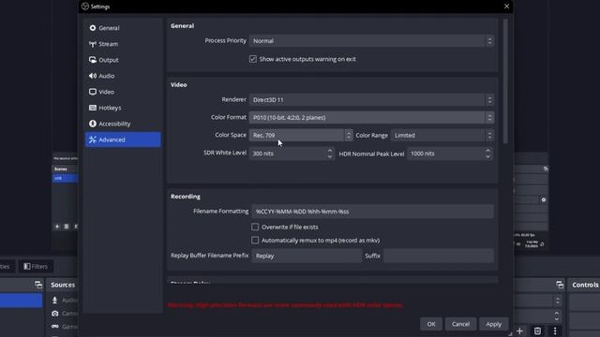
Task: Enable Automatically remux to mp4 checkbox
Action: pyautogui.click(x=255, y=241)
